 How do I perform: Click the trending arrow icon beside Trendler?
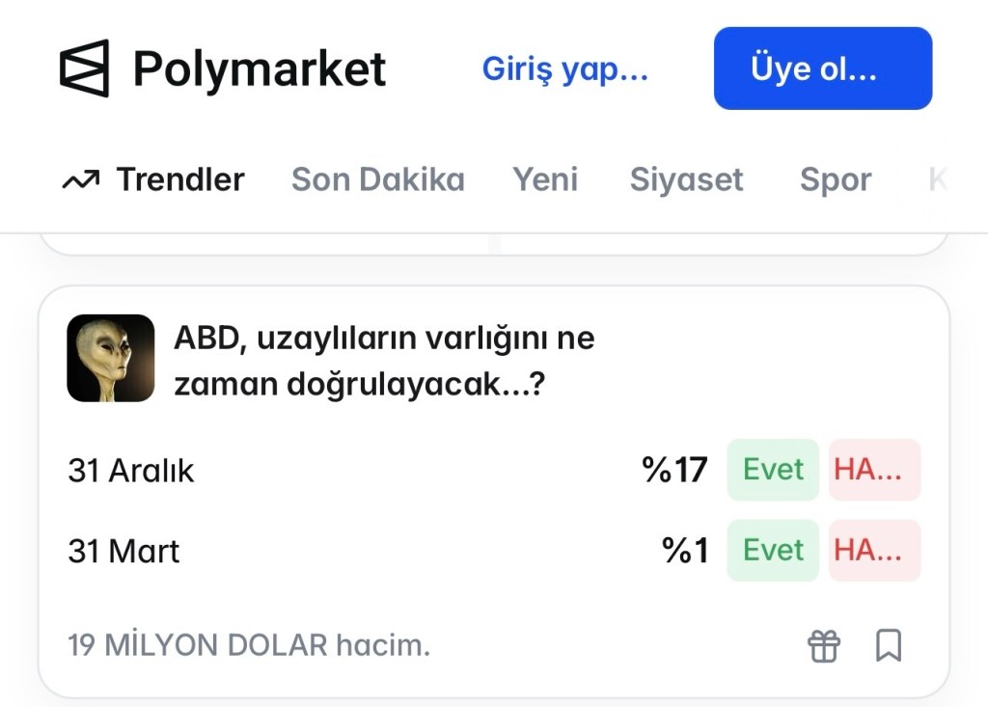coord(80,179)
